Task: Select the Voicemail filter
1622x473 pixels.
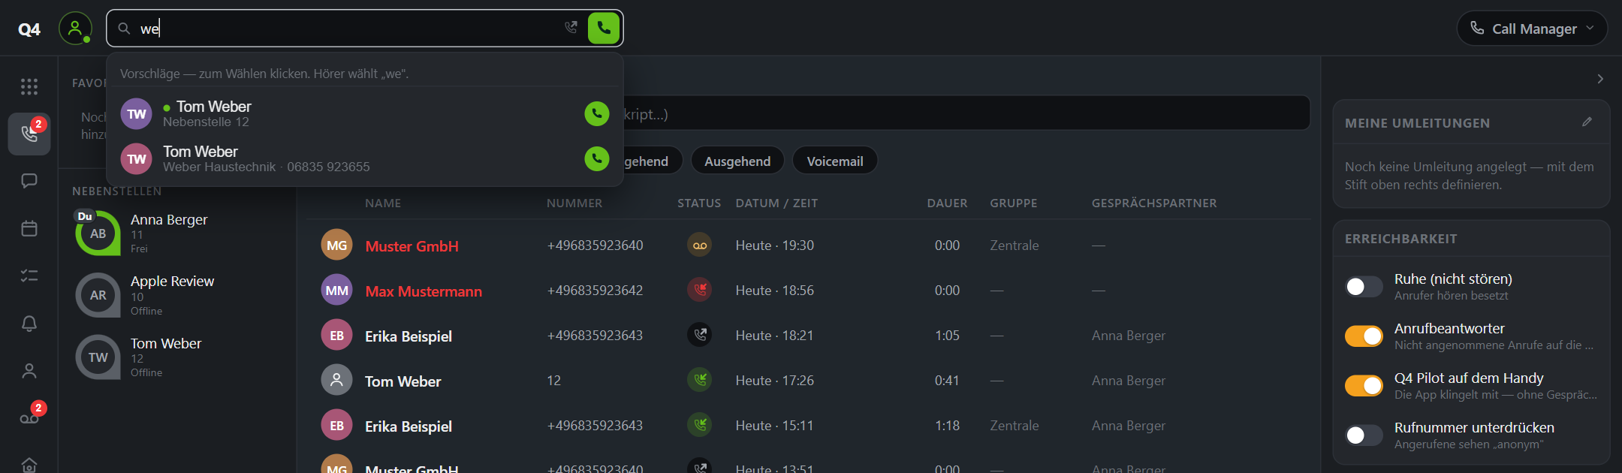Action: 835,161
